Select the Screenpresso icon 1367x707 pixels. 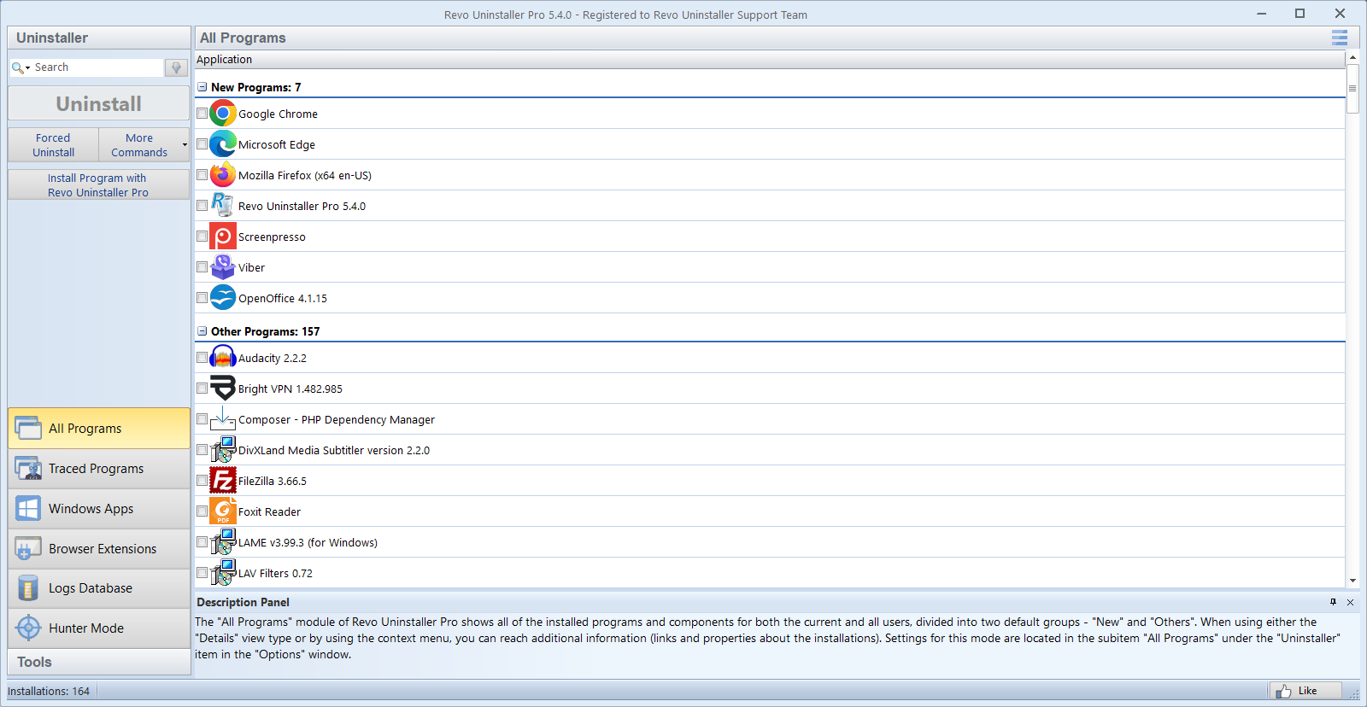(222, 237)
